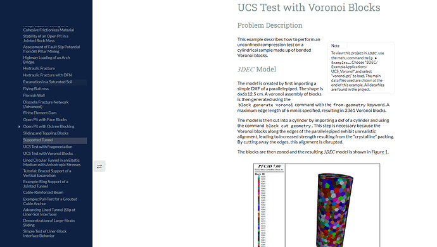Open Highway Loading of an Arch Bridge

[x=46, y=60]
